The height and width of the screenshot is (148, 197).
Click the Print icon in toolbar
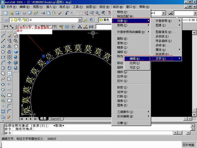point(24,13)
